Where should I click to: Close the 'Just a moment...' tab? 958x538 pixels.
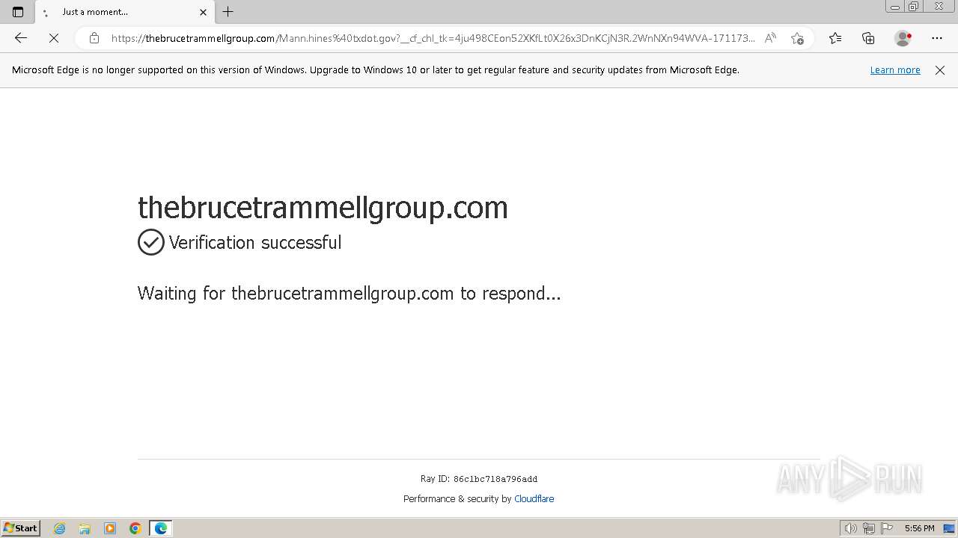(x=203, y=12)
